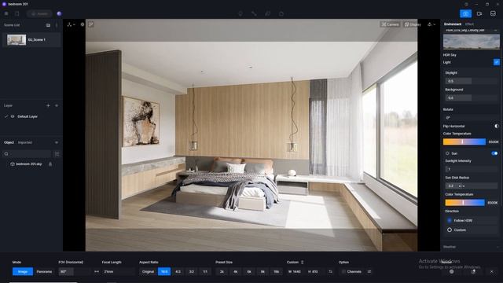Open Scene List more options
The image size is (503, 283).
[57, 25]
